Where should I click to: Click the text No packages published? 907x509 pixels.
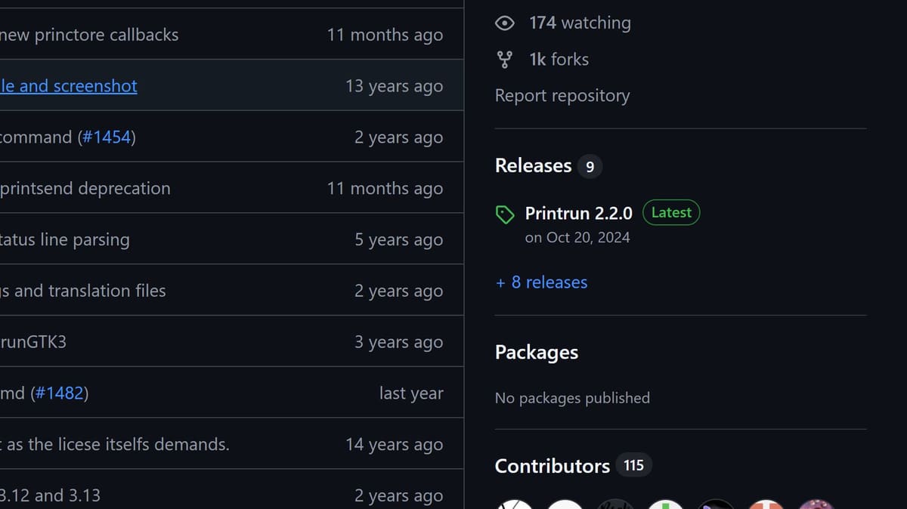pos(572,398)
